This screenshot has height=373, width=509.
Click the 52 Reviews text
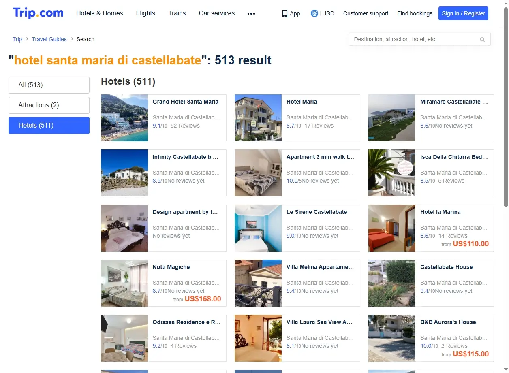coord(185,126)
